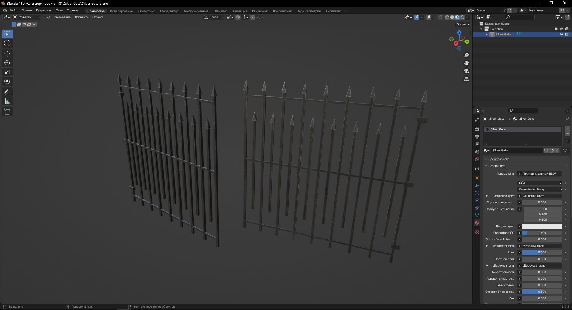The image size is (572, 310).
Task: Open the Object Data properties tab
Action: point(477,215)
